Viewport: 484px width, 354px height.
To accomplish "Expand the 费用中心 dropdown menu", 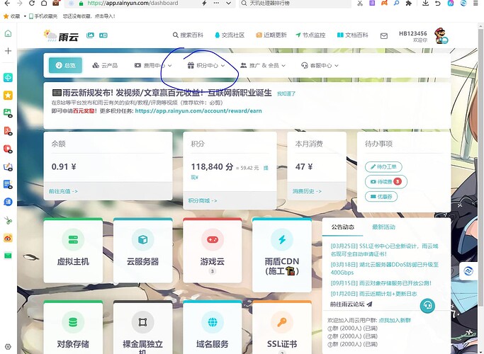I will point(153,65).
